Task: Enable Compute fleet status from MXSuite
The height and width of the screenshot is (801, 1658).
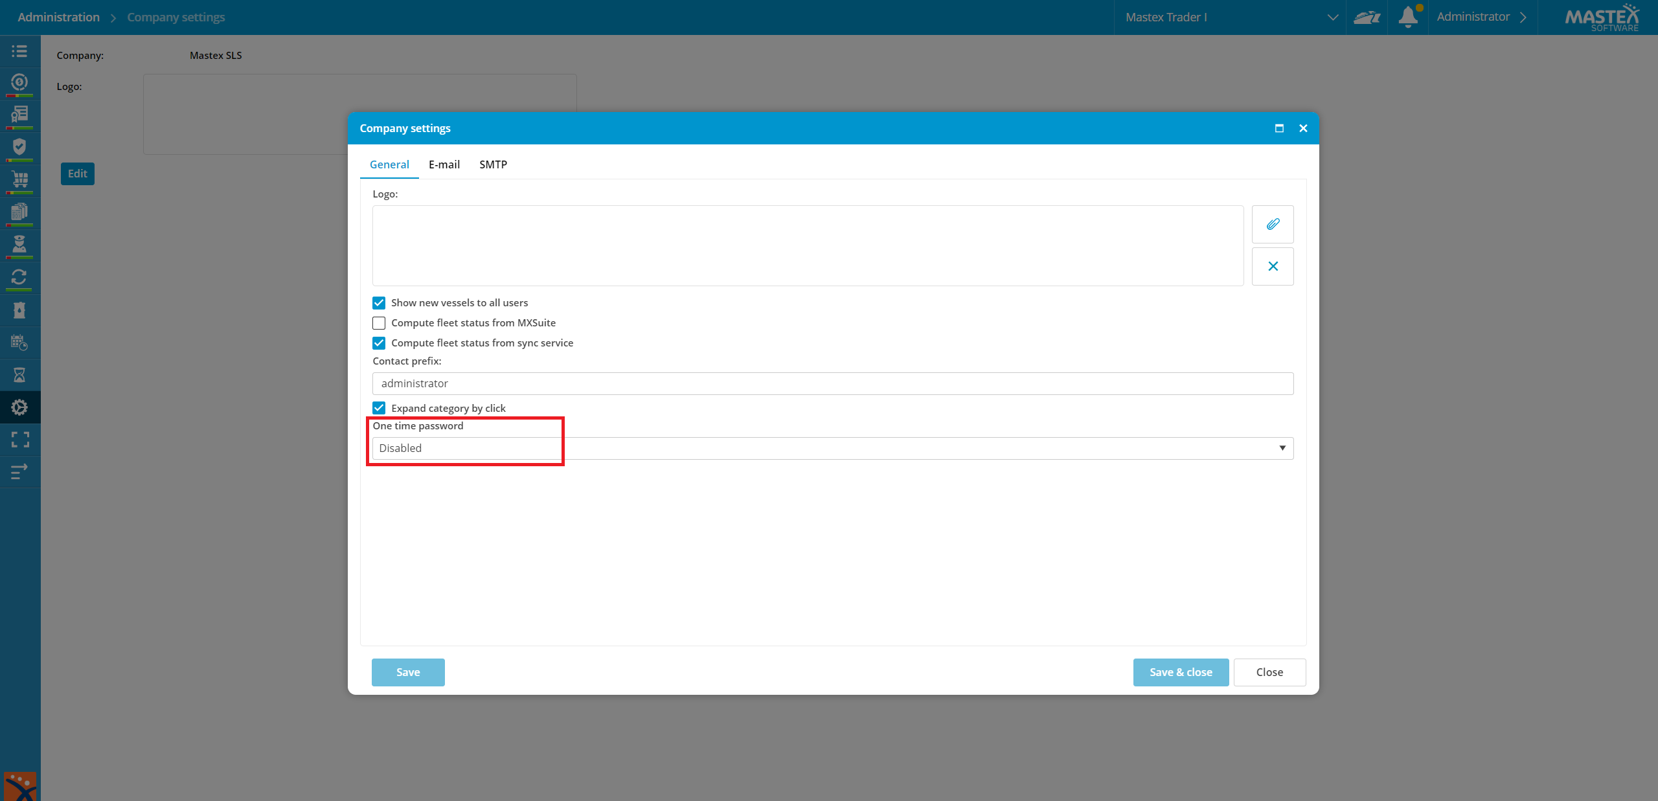Action: (x=379, y=323)
